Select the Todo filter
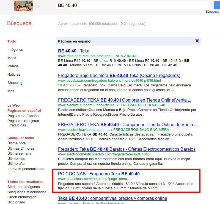Screen dimensions: 220x204 click(x=12, y=41)
